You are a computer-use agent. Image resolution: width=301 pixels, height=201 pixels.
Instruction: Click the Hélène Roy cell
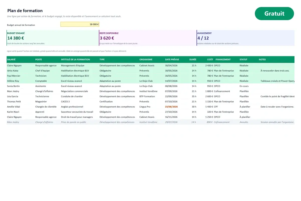coord(13,81)
